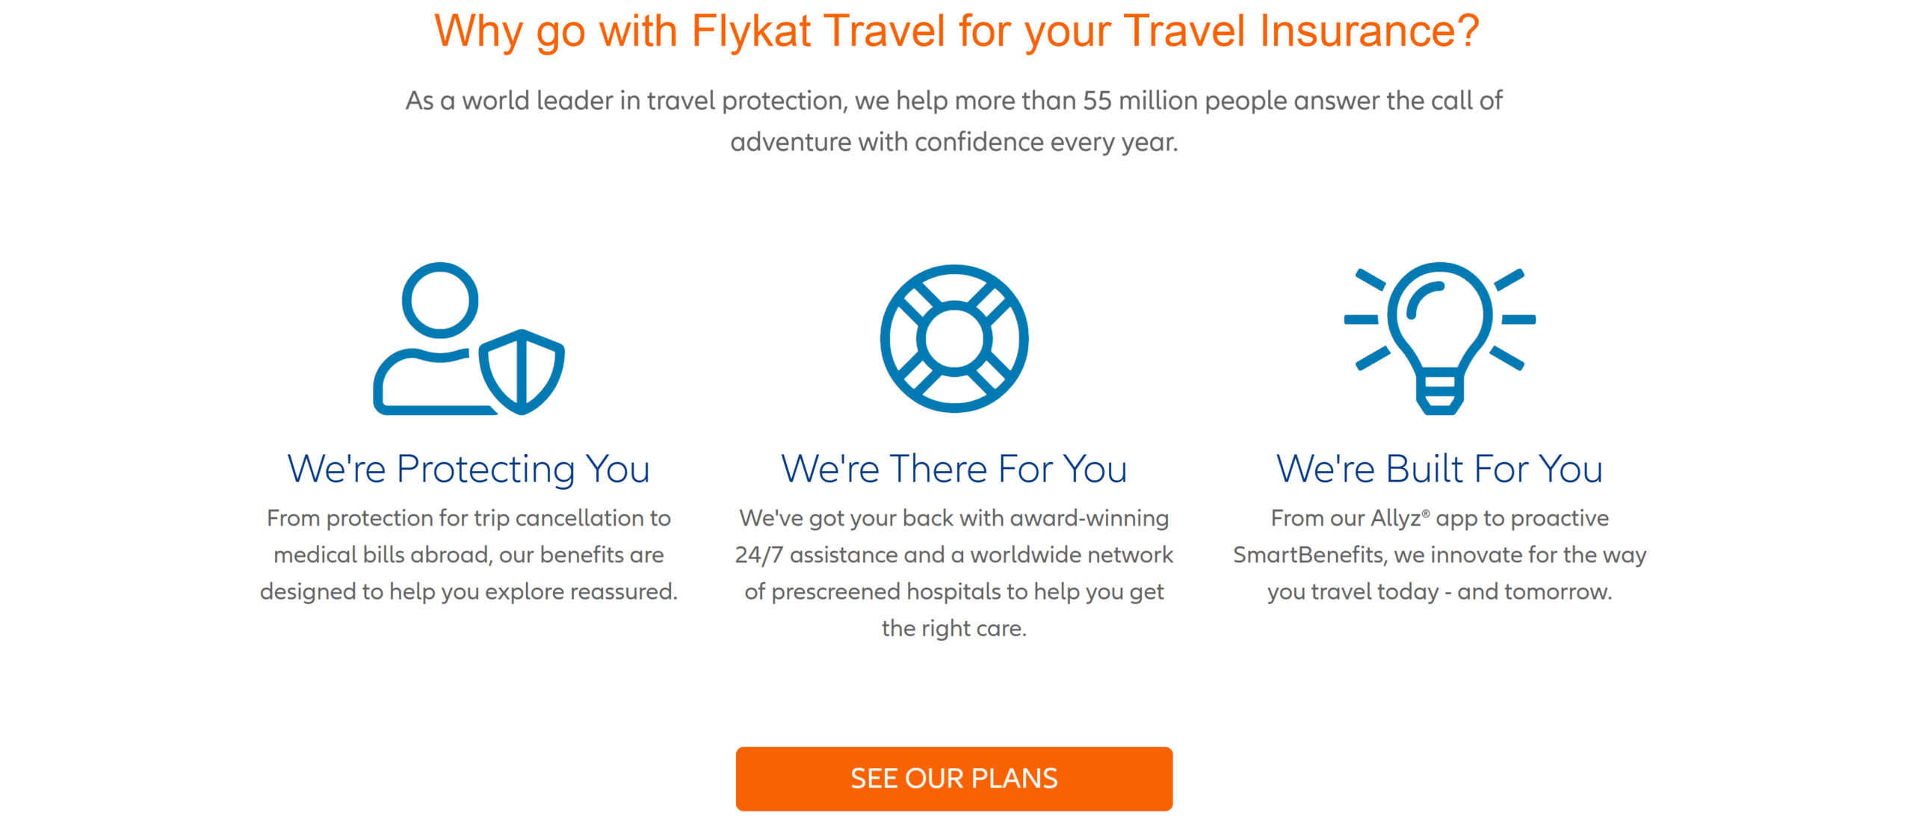Click the world leader in travel protection paragraph

click(x=954, y=121)
